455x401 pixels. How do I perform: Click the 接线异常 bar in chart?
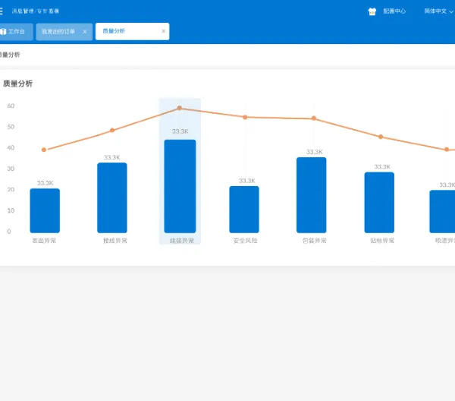[x=112, y=198]
